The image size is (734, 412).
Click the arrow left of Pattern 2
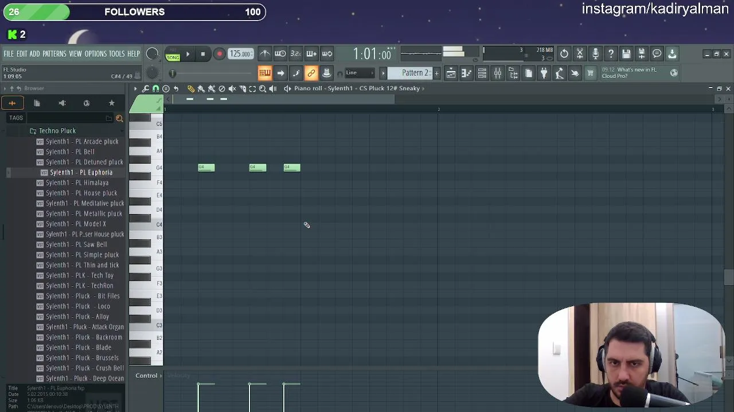coord(383,73)
